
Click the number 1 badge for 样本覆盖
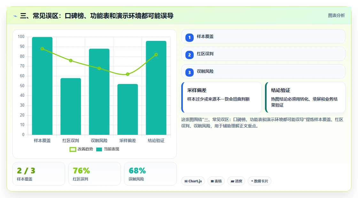click(x=189, y=37)
